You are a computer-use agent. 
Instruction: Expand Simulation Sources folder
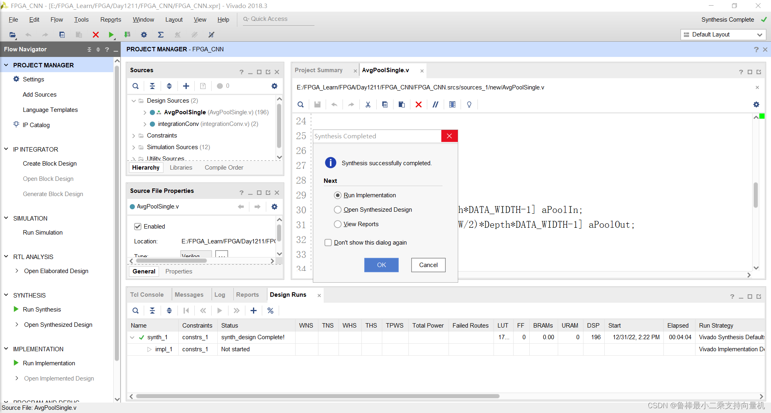click(x=134, y=148)
